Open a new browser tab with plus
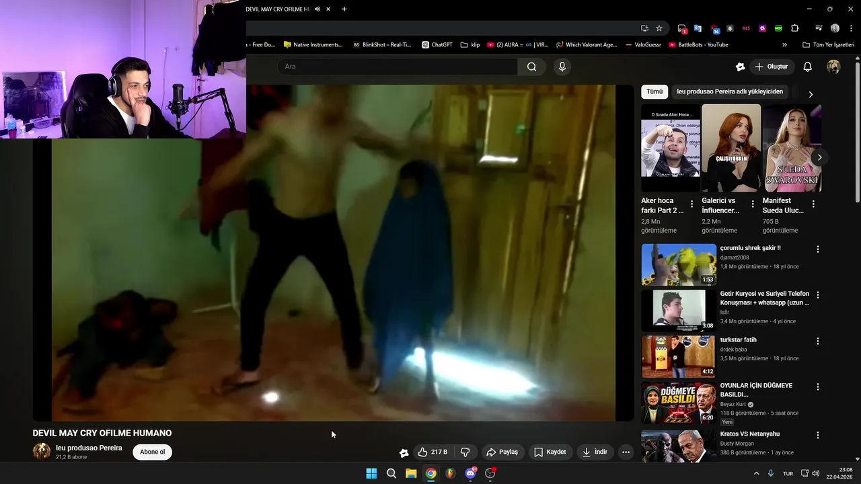 344,9
